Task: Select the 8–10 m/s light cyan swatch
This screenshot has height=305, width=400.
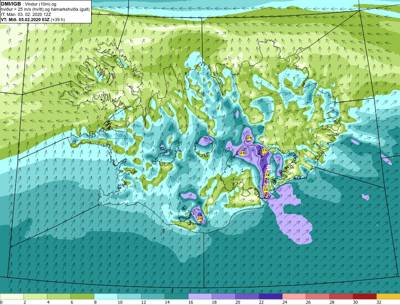Action: (x=106, y=296)
